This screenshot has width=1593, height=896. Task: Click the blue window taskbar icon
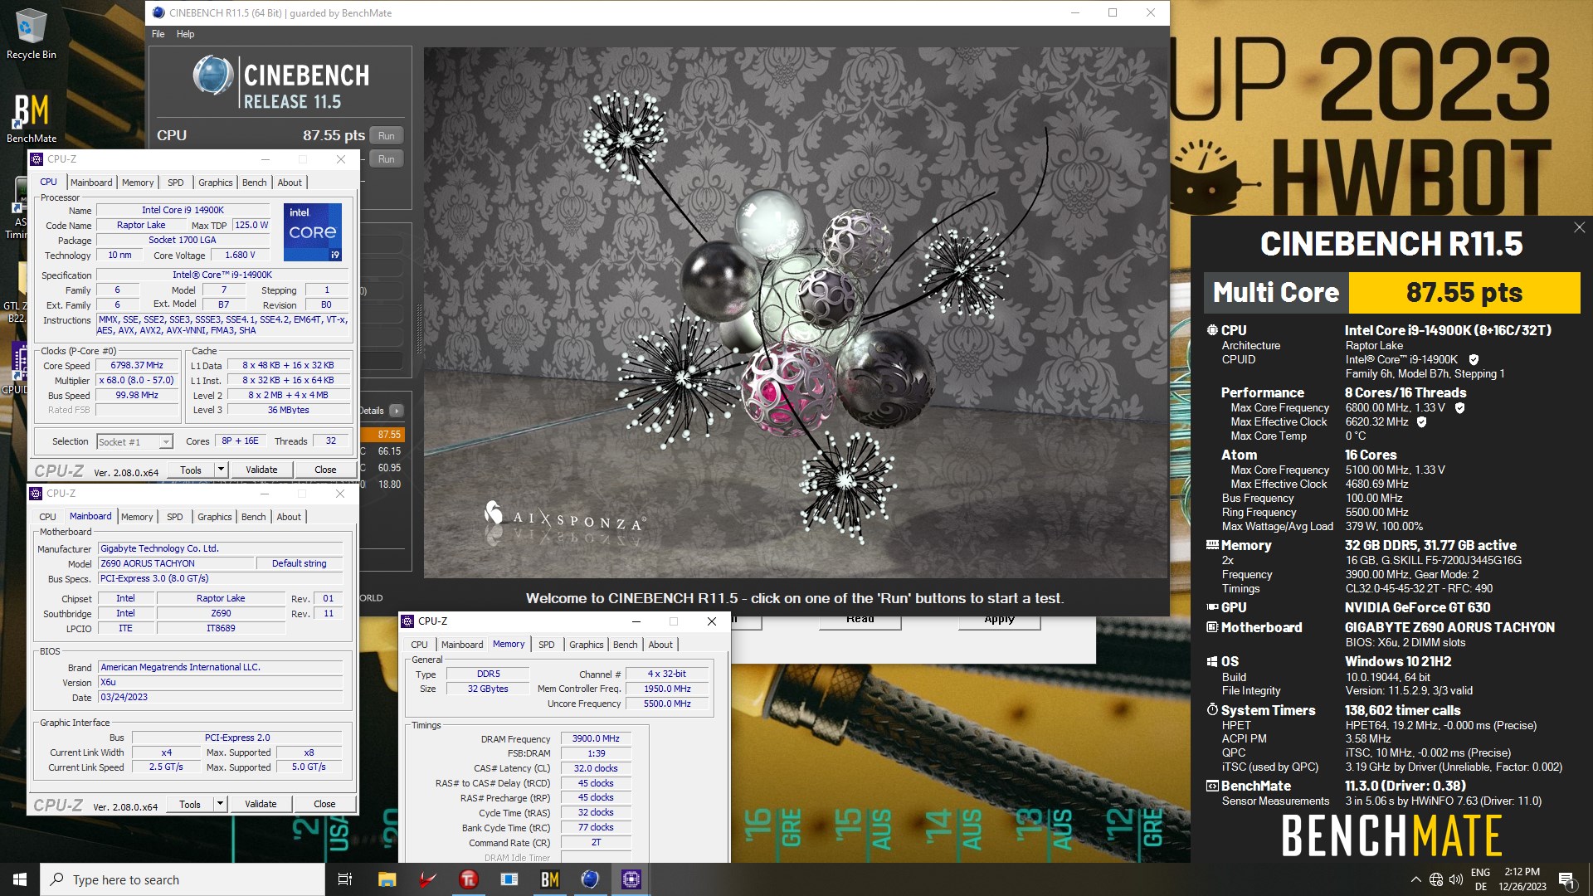point(509,879)
